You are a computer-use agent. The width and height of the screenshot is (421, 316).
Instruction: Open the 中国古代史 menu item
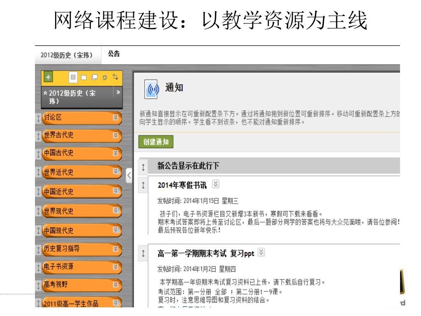click(82, 154)
